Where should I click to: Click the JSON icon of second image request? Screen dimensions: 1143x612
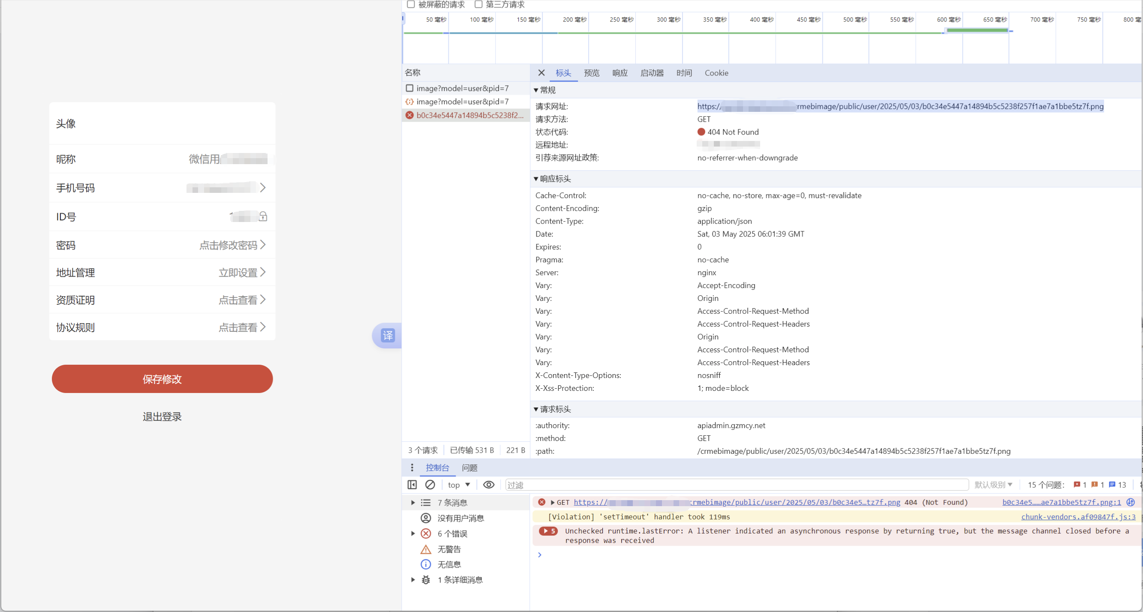[x=409, y=102]
